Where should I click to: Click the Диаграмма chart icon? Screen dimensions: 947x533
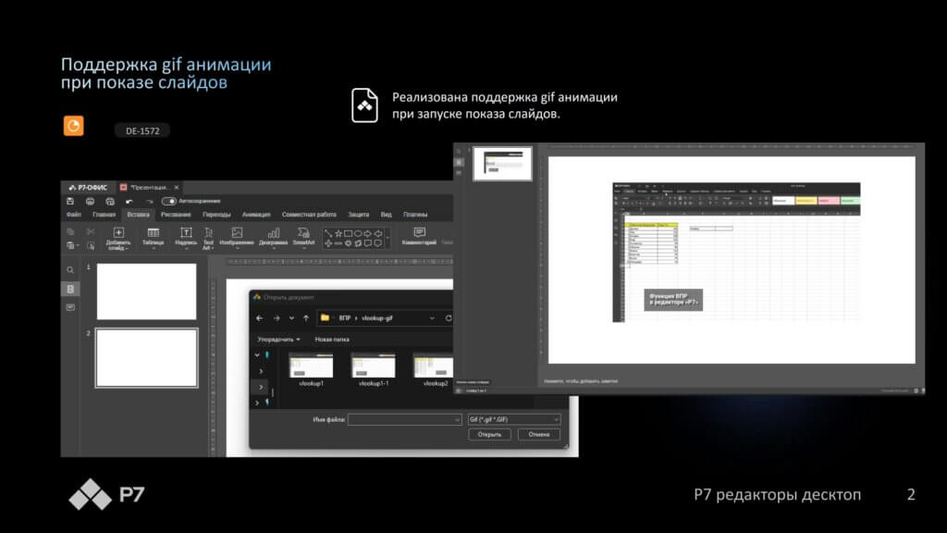(x=273, y=234)
